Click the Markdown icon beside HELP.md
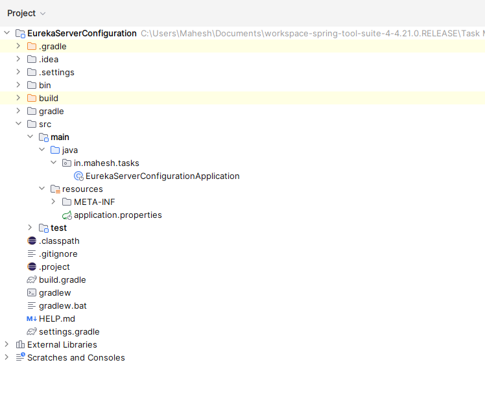Viewport: 485px width, 404px height. 32,318
